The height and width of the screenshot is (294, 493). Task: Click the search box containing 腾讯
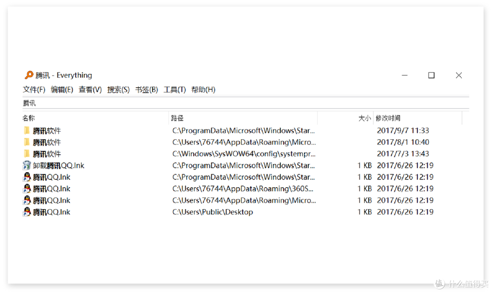tap(246, 103)
